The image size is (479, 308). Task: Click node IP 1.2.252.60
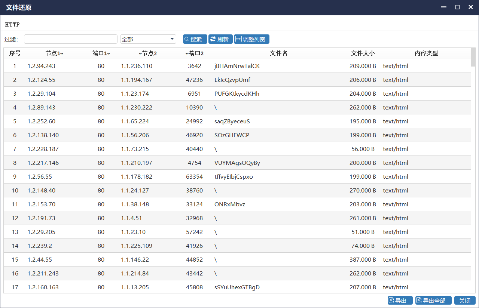pos(41,121)
